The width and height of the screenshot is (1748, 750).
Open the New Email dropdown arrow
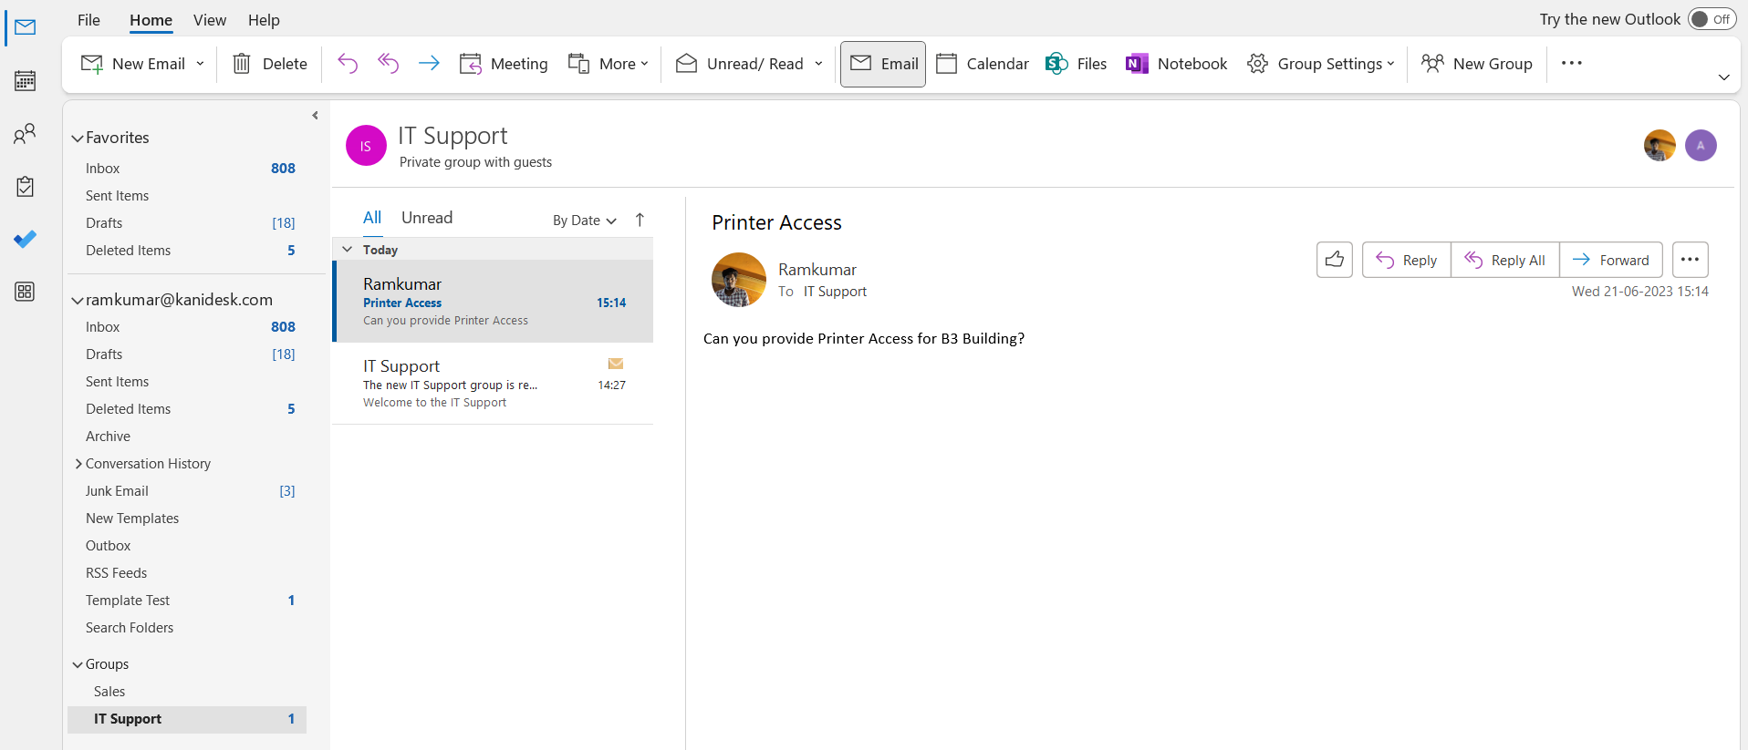(200, 64)
